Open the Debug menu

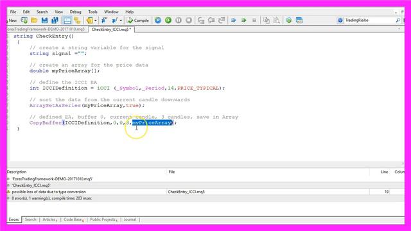coord(76,12)
